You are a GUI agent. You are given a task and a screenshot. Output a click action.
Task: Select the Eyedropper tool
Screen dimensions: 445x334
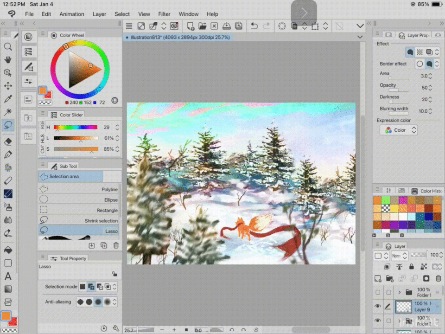tap(8, 98)
